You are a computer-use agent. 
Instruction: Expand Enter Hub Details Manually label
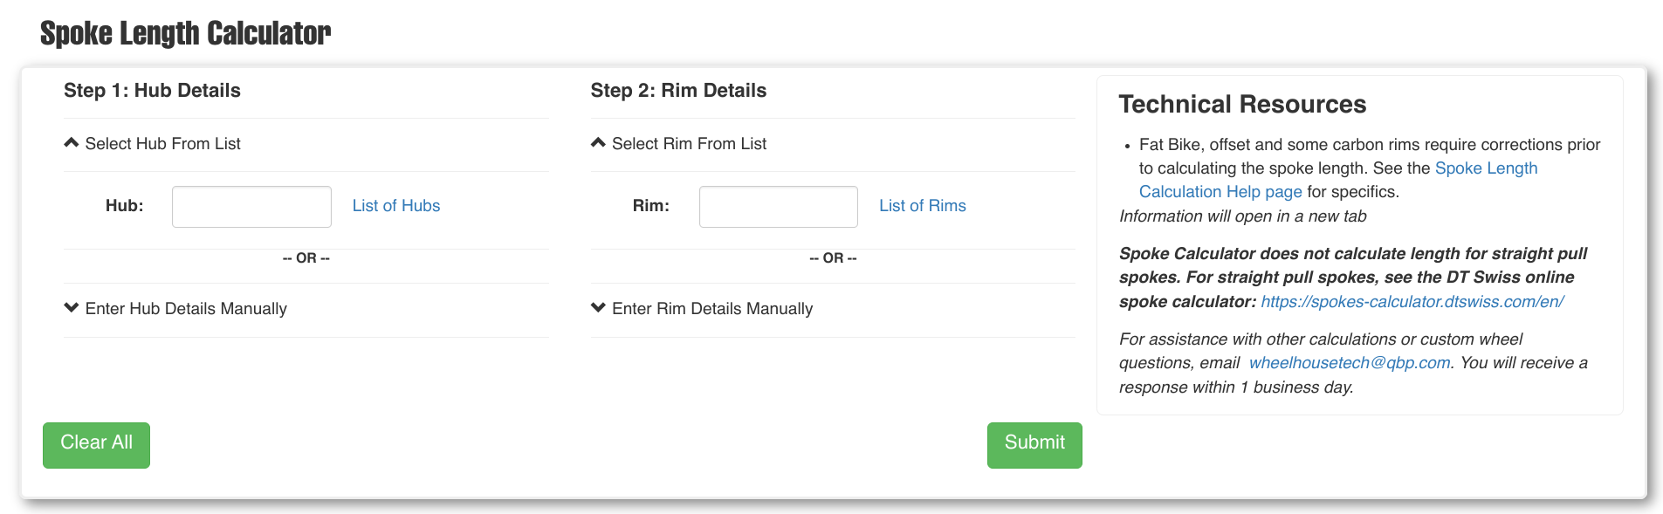(186, 309)
